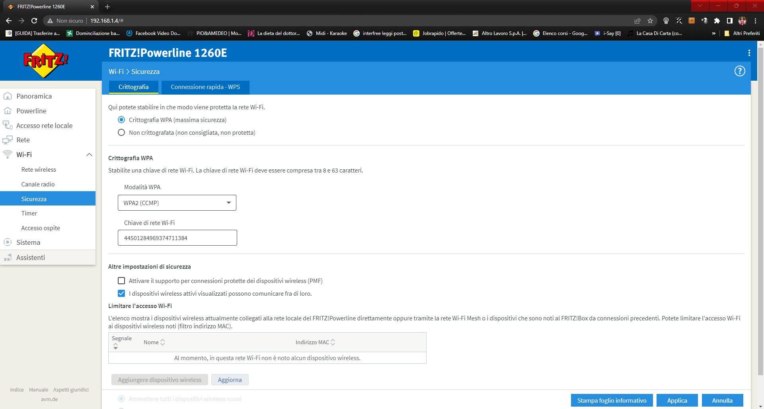This screenshot has height=409, width=764.
Task: Select Ammettere tutti i dispositivi wireless nuovi
Action: pos(121,399)
